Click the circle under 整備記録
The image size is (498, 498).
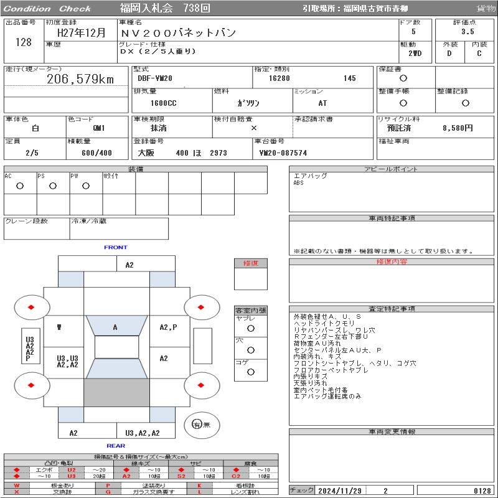[466, 103]
